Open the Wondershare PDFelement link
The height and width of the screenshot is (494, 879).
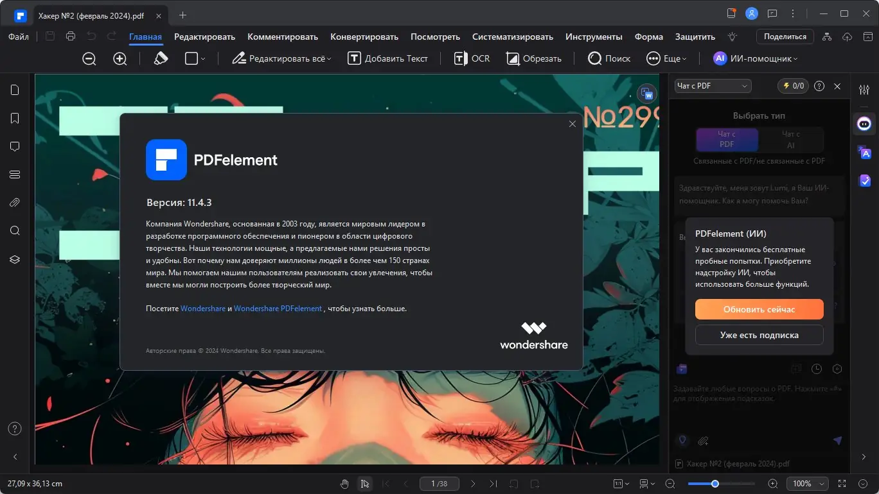tap(278, 309)
